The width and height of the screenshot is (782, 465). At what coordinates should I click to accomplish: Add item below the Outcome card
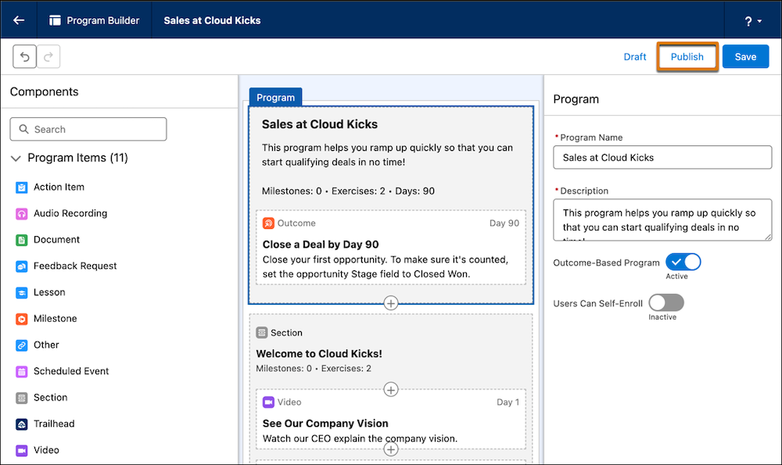click(x=391, y=302)
